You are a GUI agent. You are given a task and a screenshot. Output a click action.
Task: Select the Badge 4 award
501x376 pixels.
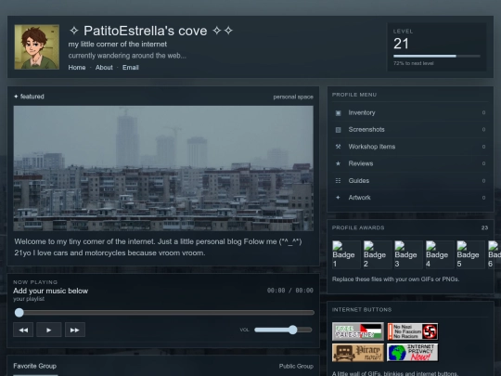pyautogui.click(x=440, y=254)
